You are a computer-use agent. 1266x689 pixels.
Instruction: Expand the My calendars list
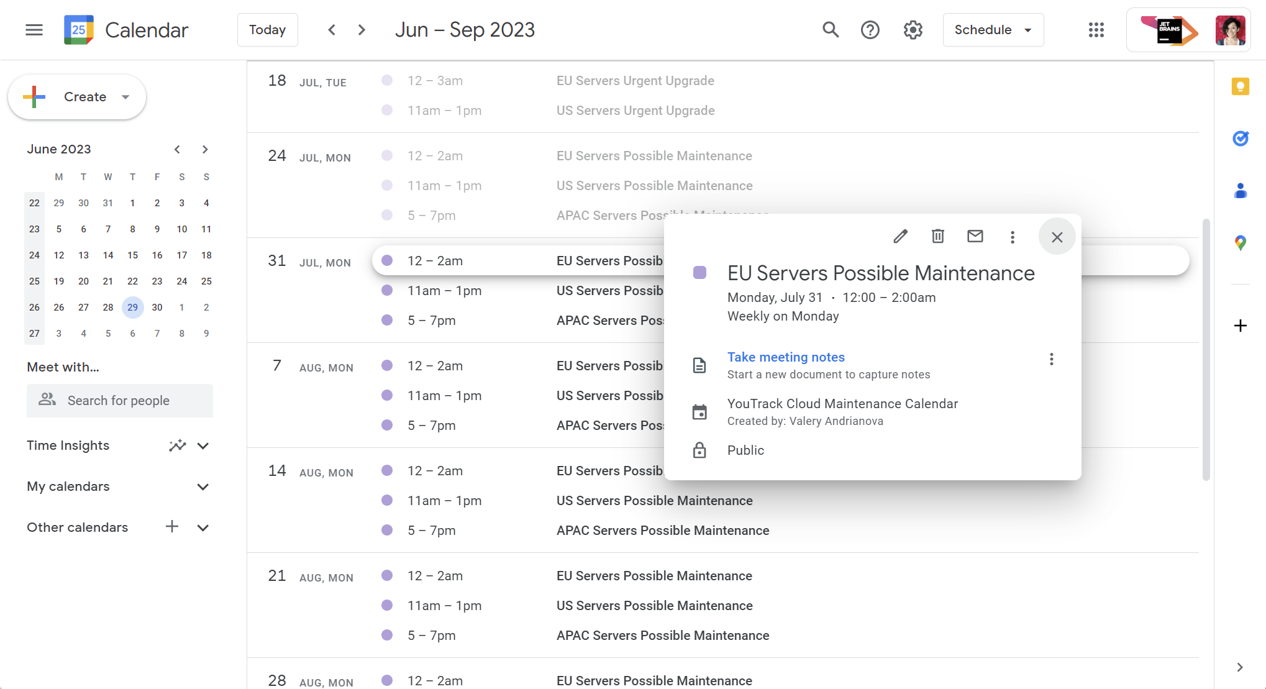click(203, 486)
